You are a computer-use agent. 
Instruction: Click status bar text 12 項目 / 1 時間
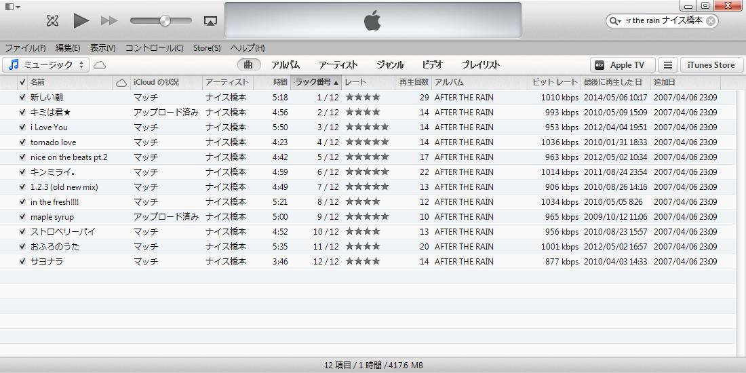tap(353, 366)
